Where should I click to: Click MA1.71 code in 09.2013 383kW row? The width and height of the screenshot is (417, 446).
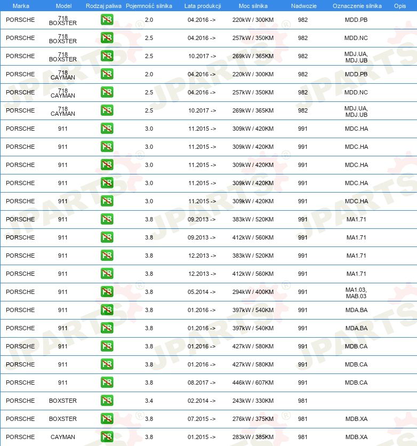coord(356,219)
